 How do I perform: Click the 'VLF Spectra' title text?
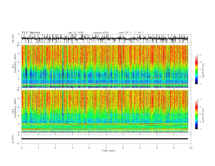(x=31, y=33)
